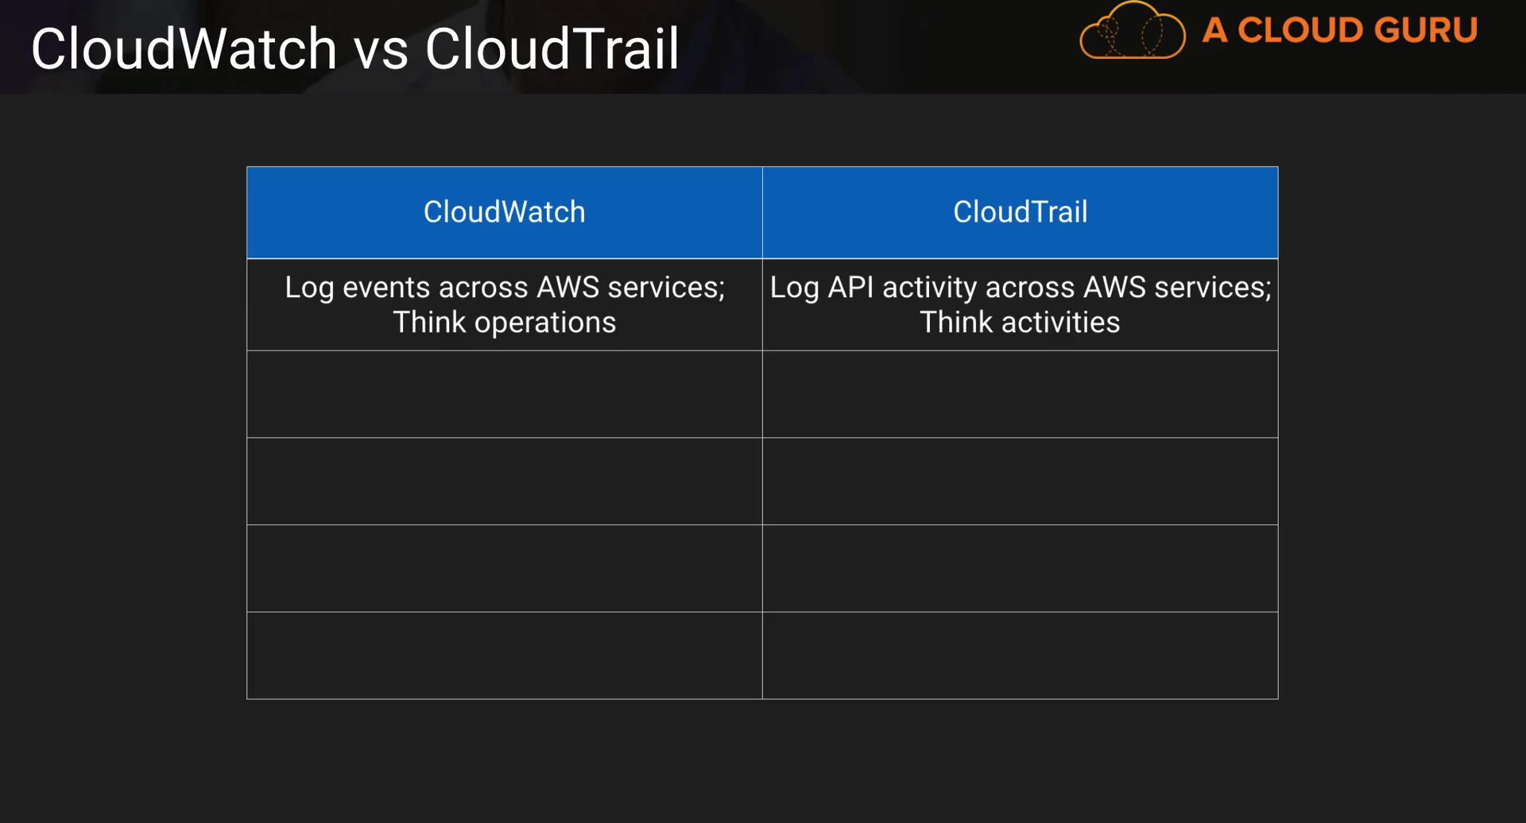The image size is (1526, 823).
Task: Select the second empty cell in CloudWatch column
Action: click(x=504, y=481)
